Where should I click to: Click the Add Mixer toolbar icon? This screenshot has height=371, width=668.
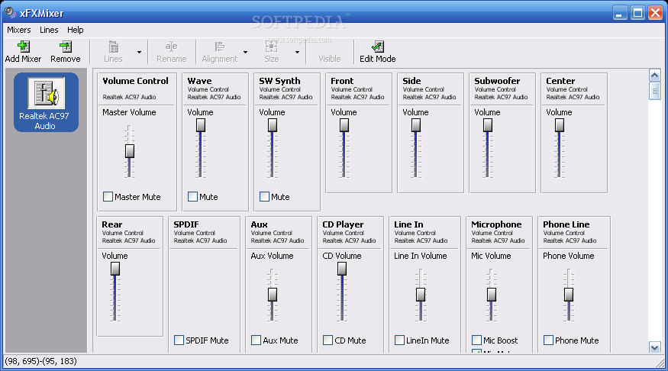point(23,47)
